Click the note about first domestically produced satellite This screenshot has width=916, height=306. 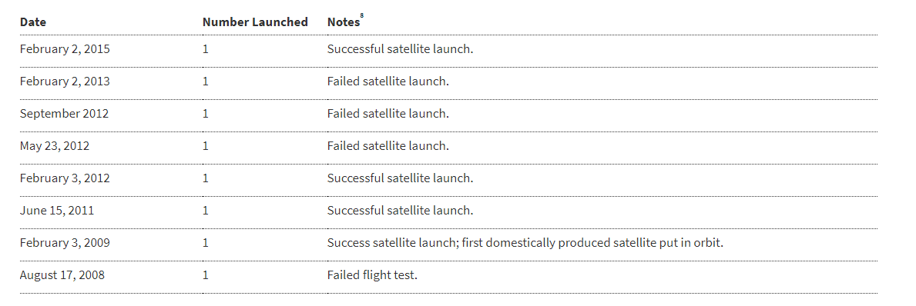pos(525,242)
